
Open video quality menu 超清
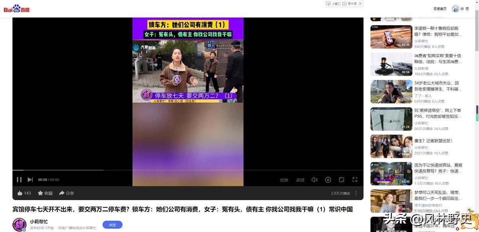(x=300, y=180)
